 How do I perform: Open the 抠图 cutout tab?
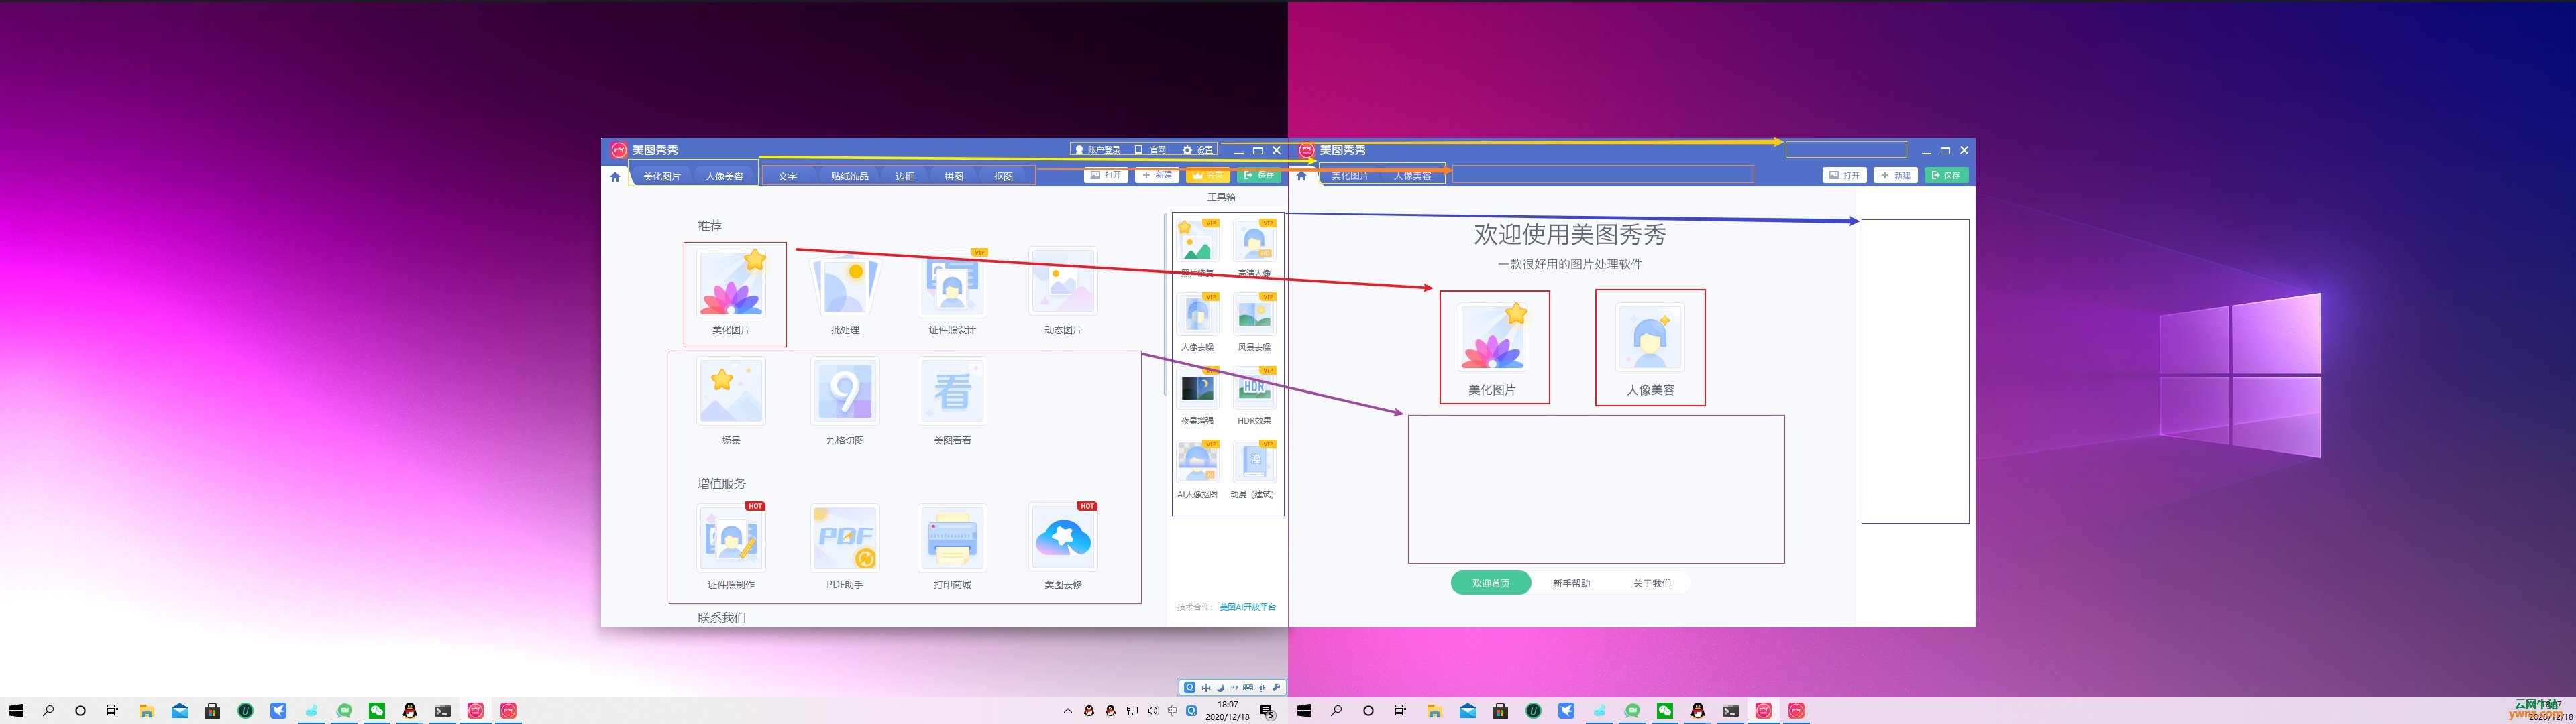(x=1003, y=176)
